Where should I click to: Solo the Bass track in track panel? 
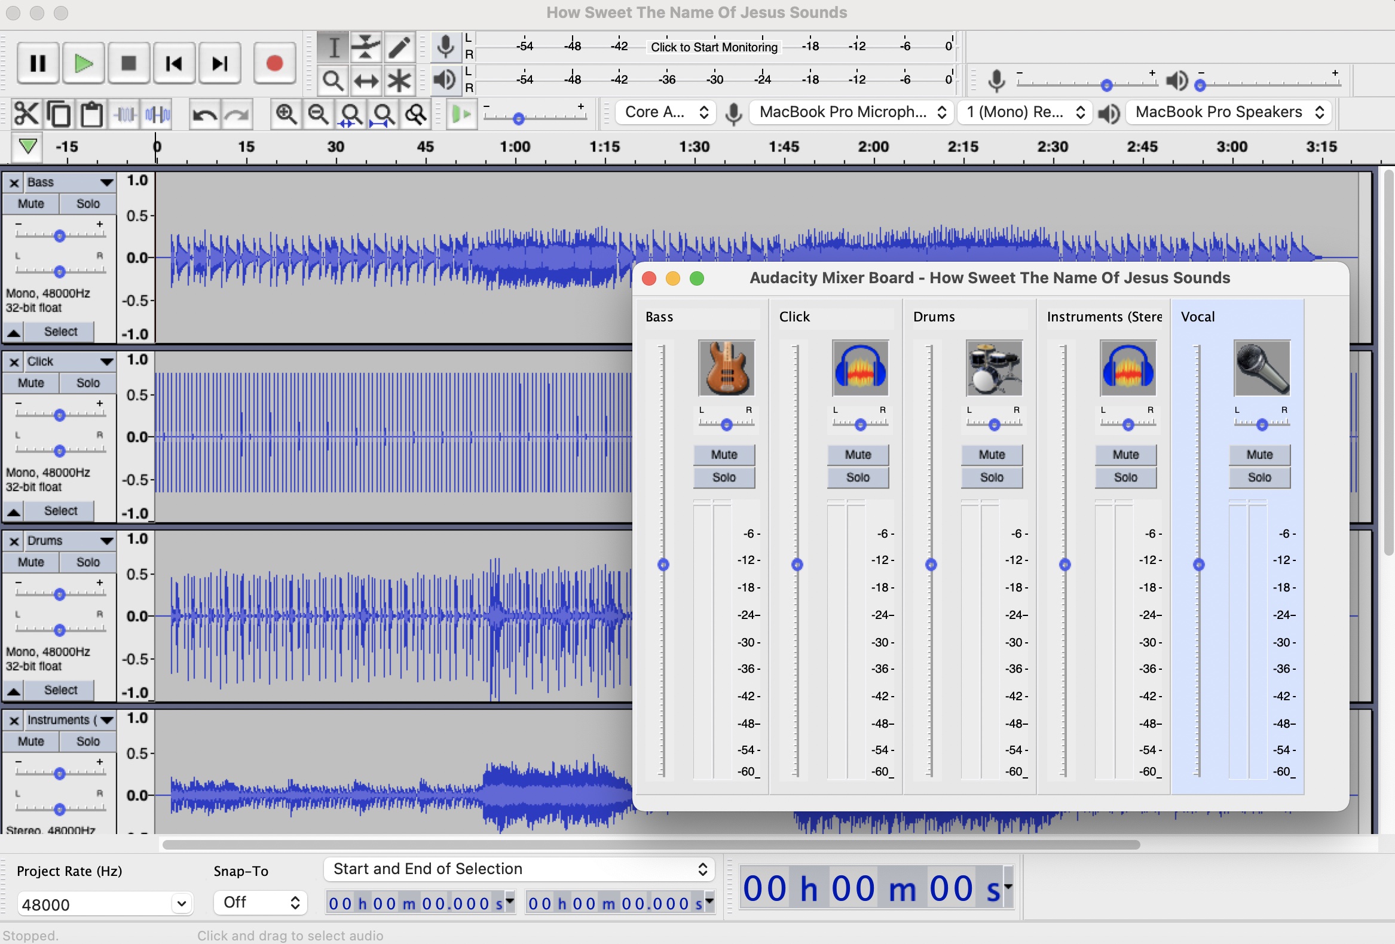point(88,204)
